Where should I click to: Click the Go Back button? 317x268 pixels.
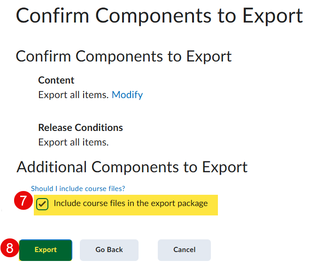point(109,250)
